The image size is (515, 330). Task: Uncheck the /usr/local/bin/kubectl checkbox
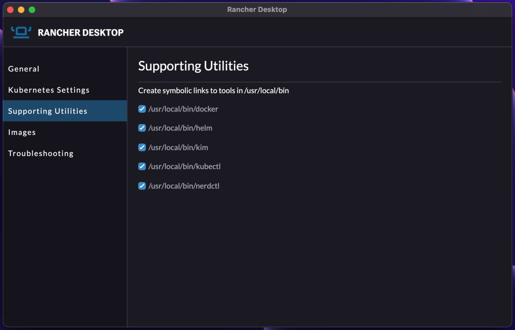(x=142, y=166)
